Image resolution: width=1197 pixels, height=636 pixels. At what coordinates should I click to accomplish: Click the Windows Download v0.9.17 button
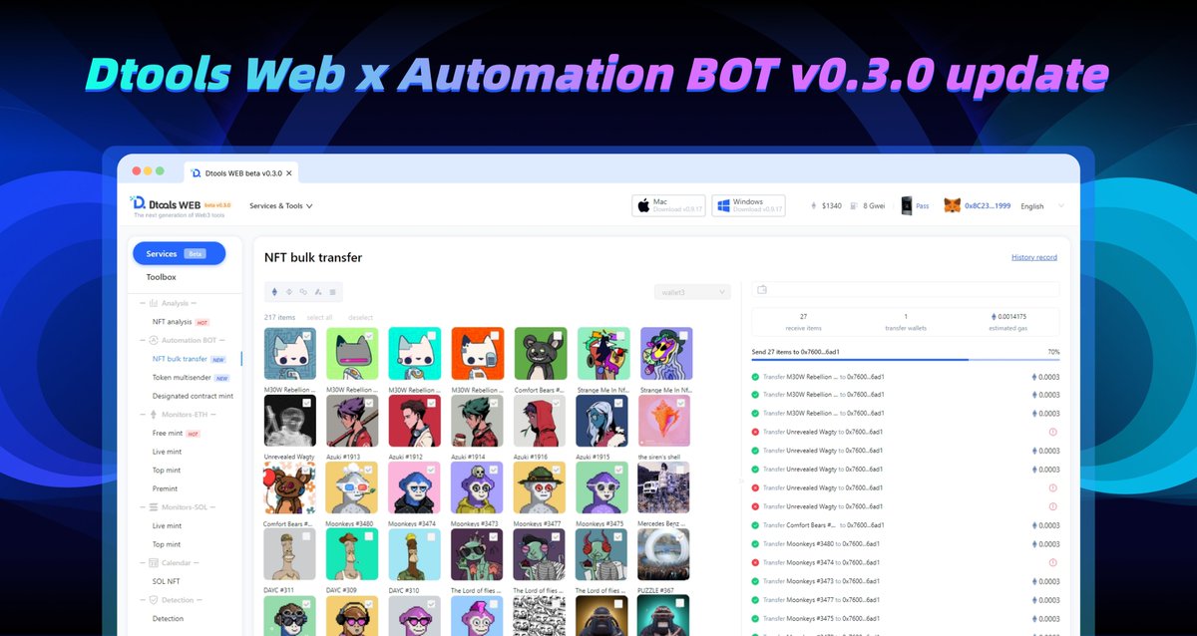click(748, 205)
